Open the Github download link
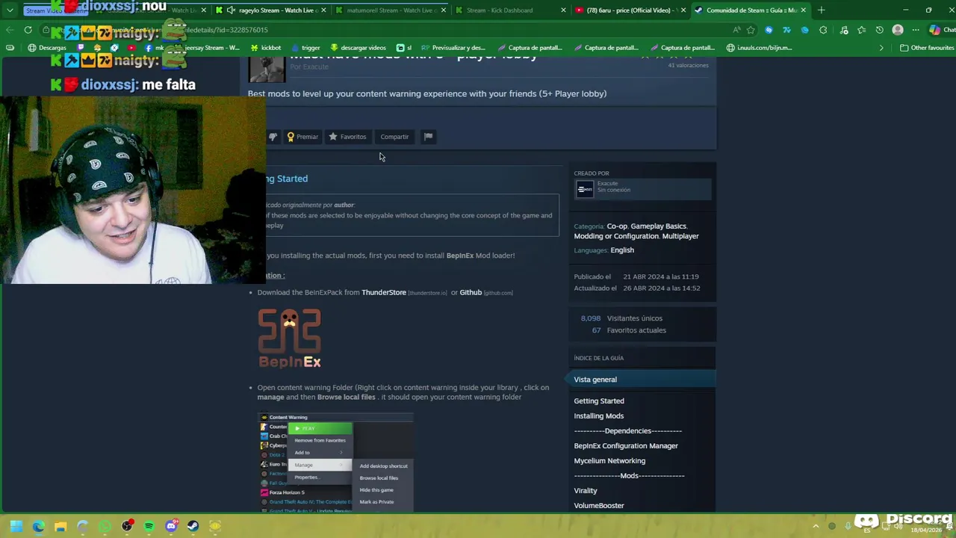This screenshot has height=538, width=956. (x=471, y=292)
